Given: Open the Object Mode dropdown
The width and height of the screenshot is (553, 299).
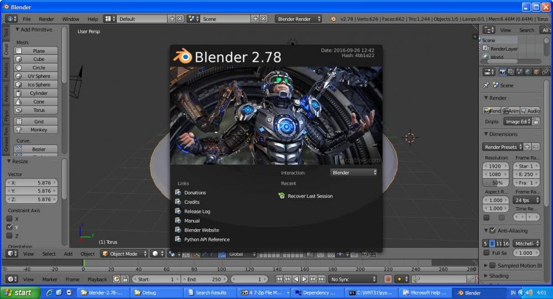Looking at the screenshot, I should click(124, 254).
